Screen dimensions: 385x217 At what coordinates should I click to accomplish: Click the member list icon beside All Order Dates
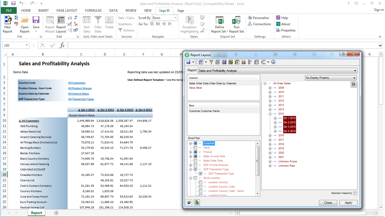click(354, 84)
